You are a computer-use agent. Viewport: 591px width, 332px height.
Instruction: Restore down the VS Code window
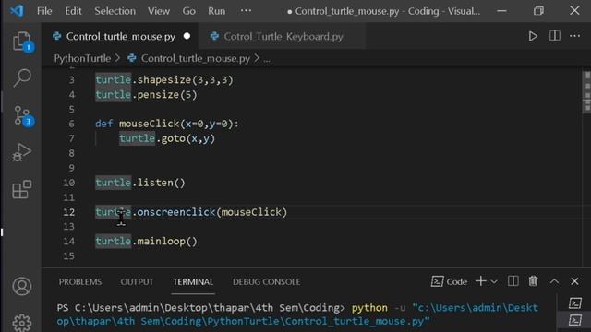tap(538, 11)
